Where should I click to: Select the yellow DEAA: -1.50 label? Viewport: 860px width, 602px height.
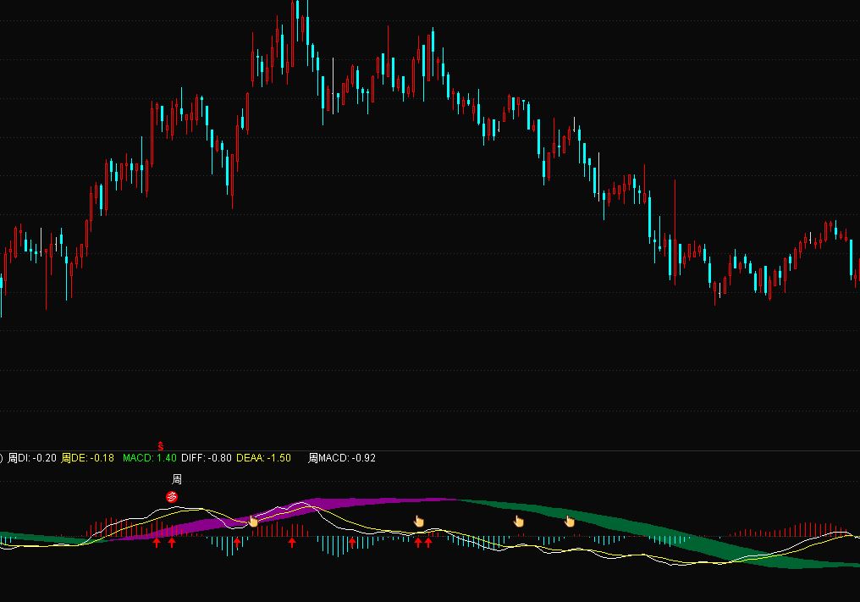point(263,458)
